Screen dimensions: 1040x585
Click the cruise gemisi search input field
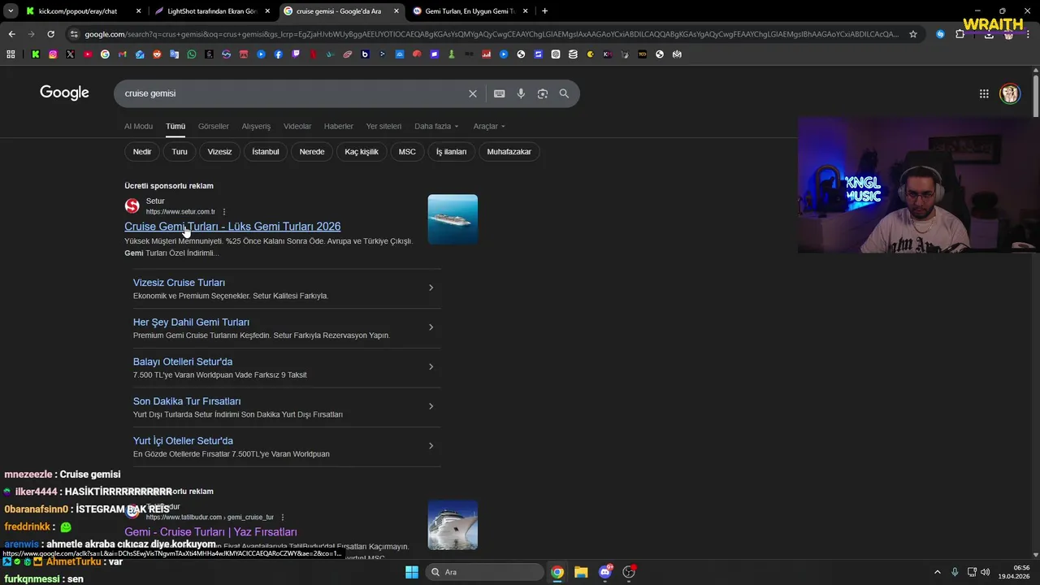pyautogui.click(x=292, y=93)
